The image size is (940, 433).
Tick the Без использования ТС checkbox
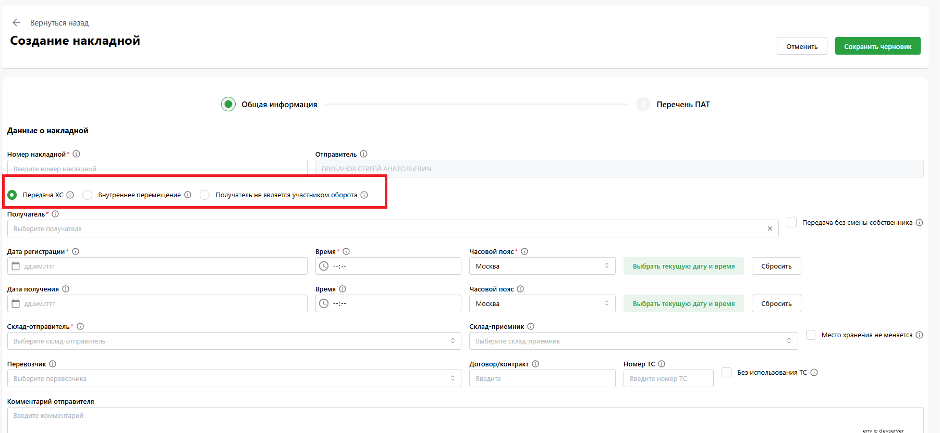point(726,372)
